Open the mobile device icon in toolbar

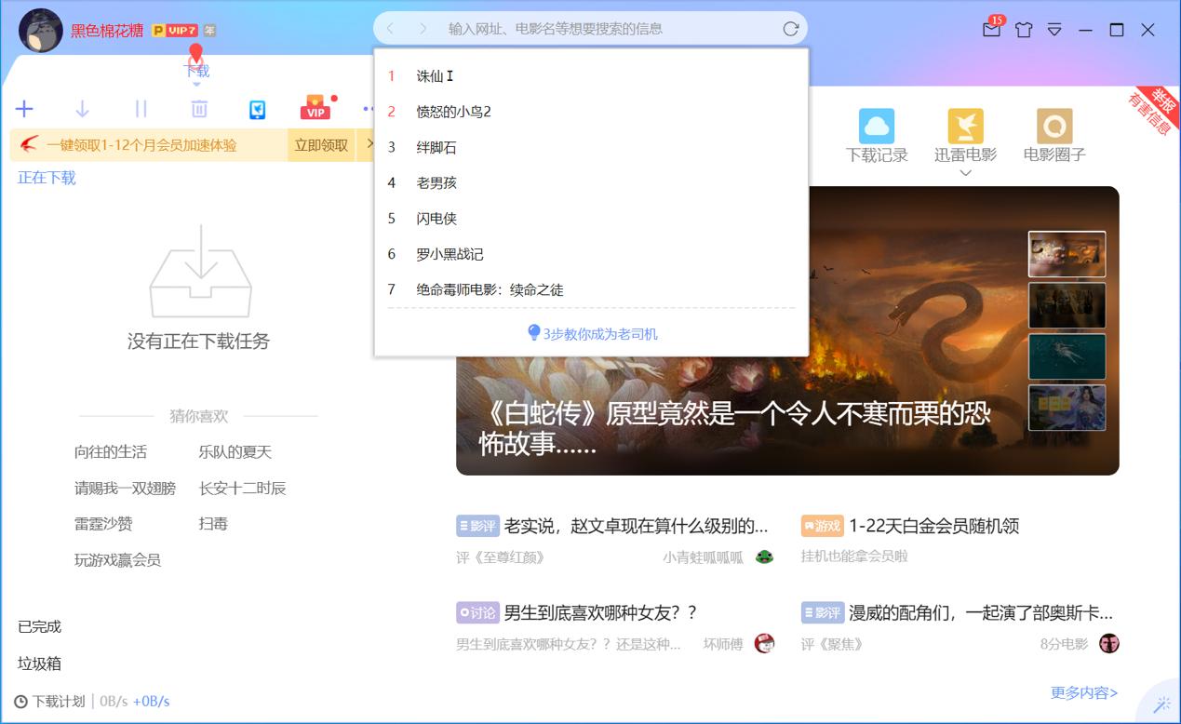(258, 110)
